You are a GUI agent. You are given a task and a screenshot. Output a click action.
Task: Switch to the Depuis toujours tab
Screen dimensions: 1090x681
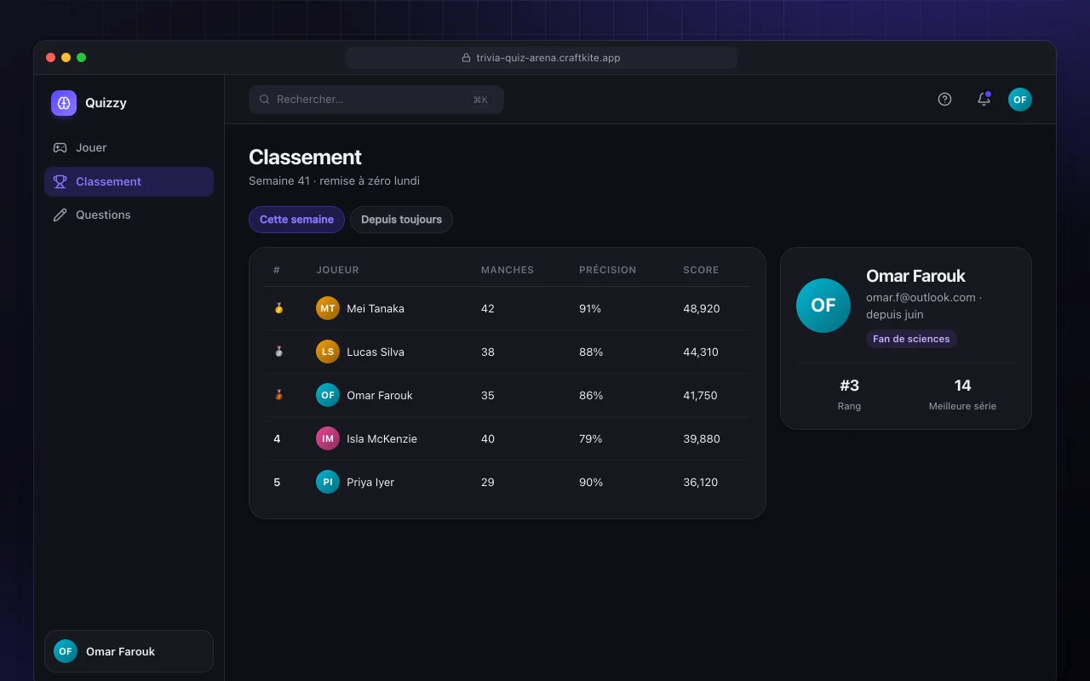pyautogui.click(x=401, y=220)
